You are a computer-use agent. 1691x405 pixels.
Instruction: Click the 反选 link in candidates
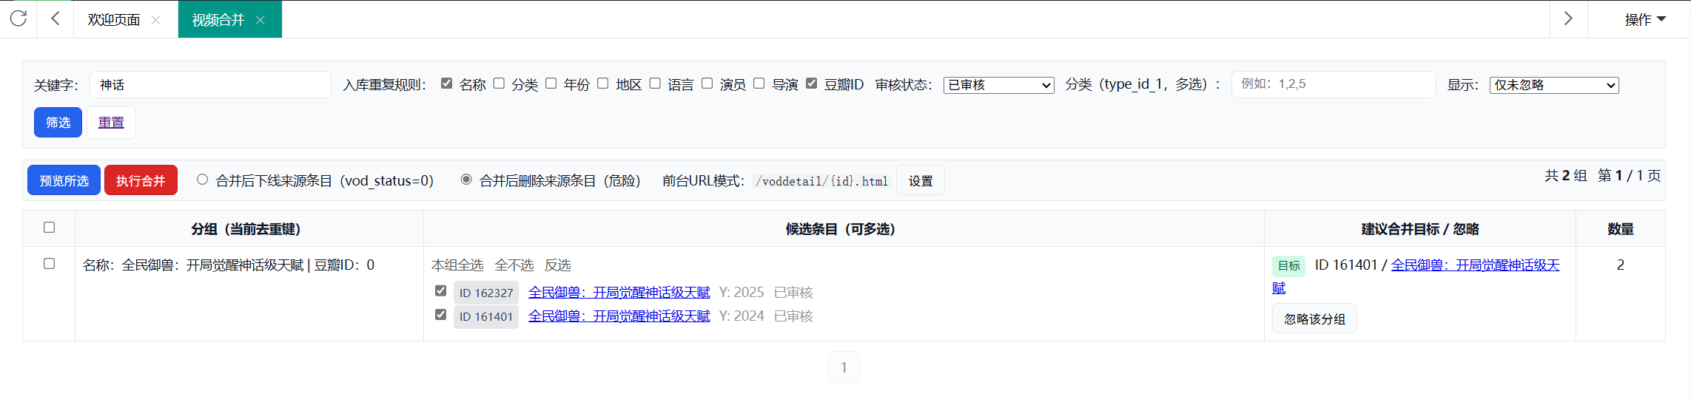(557, 265)
